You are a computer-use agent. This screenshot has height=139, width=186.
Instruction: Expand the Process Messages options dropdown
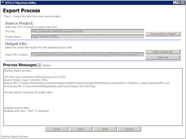(39, 65)
